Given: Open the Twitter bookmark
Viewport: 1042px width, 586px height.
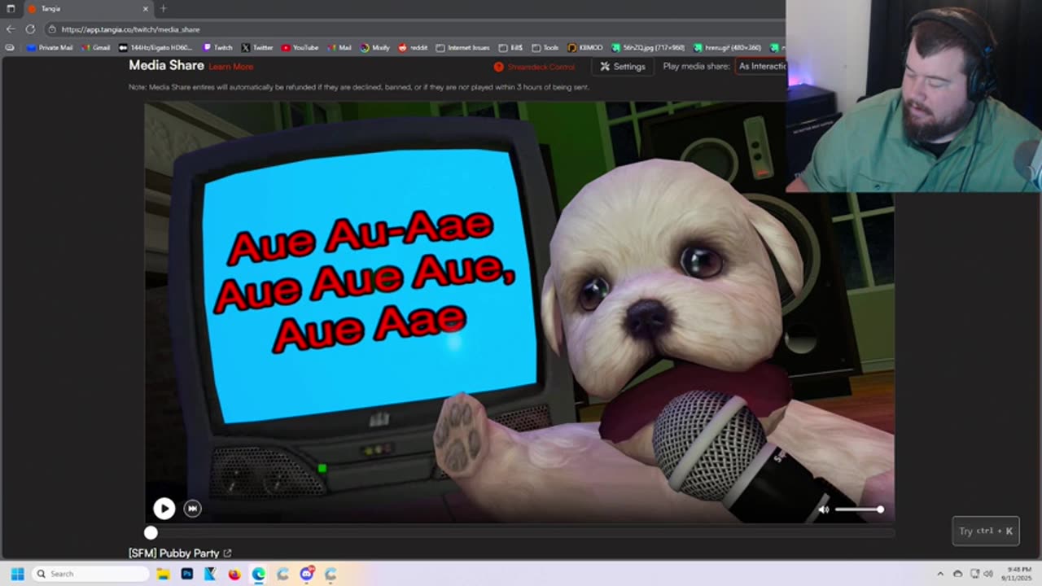Looking at the screenshot, I should click(256, 48).
